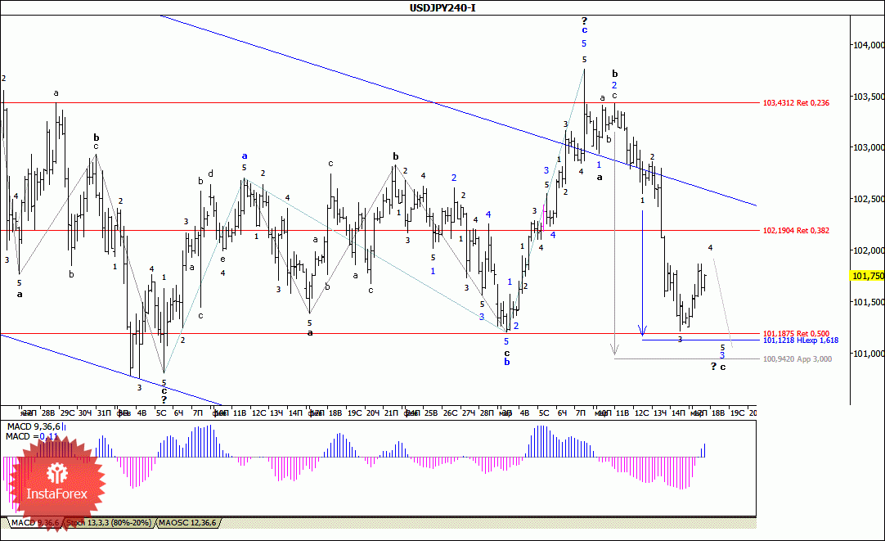Select the 30Ч date label
885x541 pixels.
pyautogui.click(x=85, y=413)
